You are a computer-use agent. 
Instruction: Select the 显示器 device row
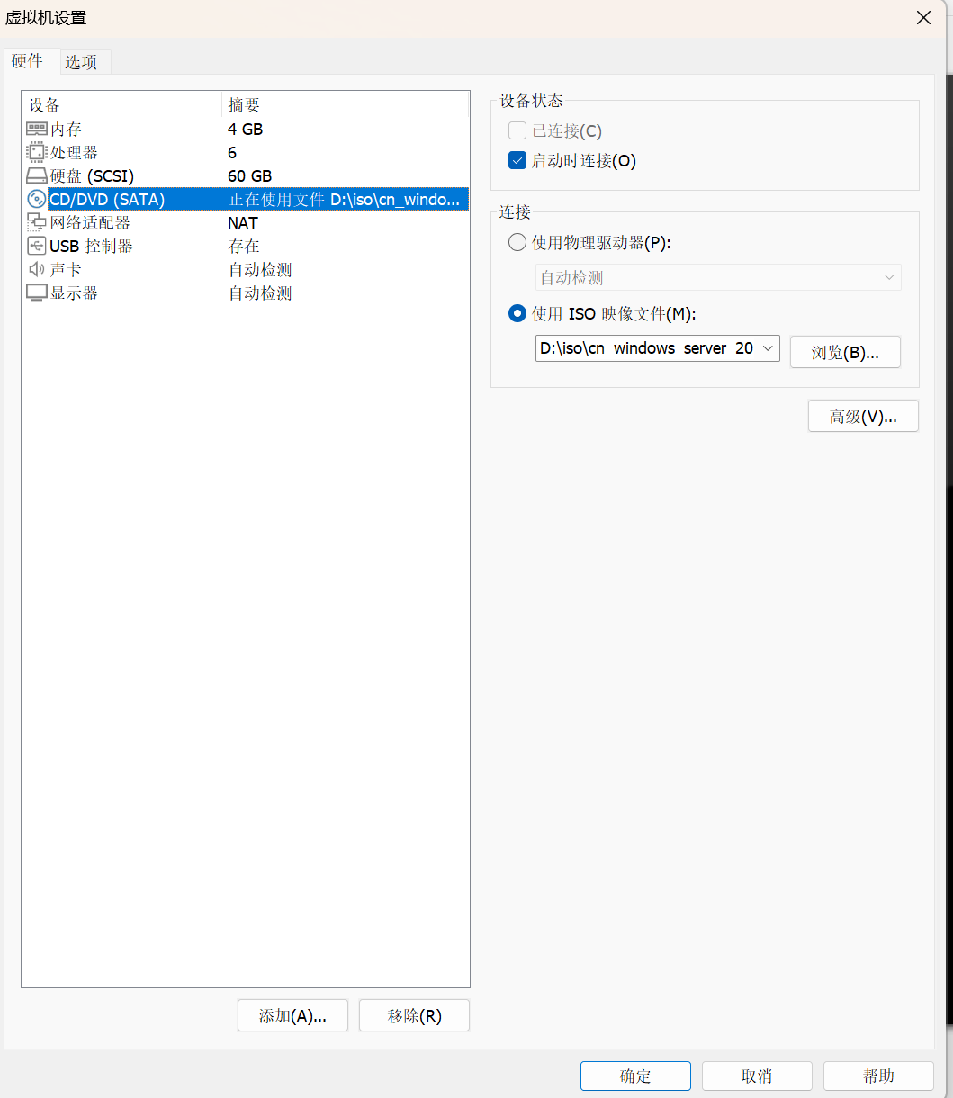(246, 293)
